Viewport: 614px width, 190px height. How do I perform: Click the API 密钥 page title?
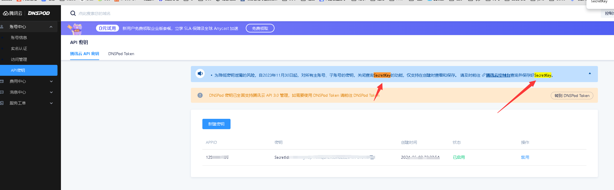pyautogui.click(x=79, y=42)
